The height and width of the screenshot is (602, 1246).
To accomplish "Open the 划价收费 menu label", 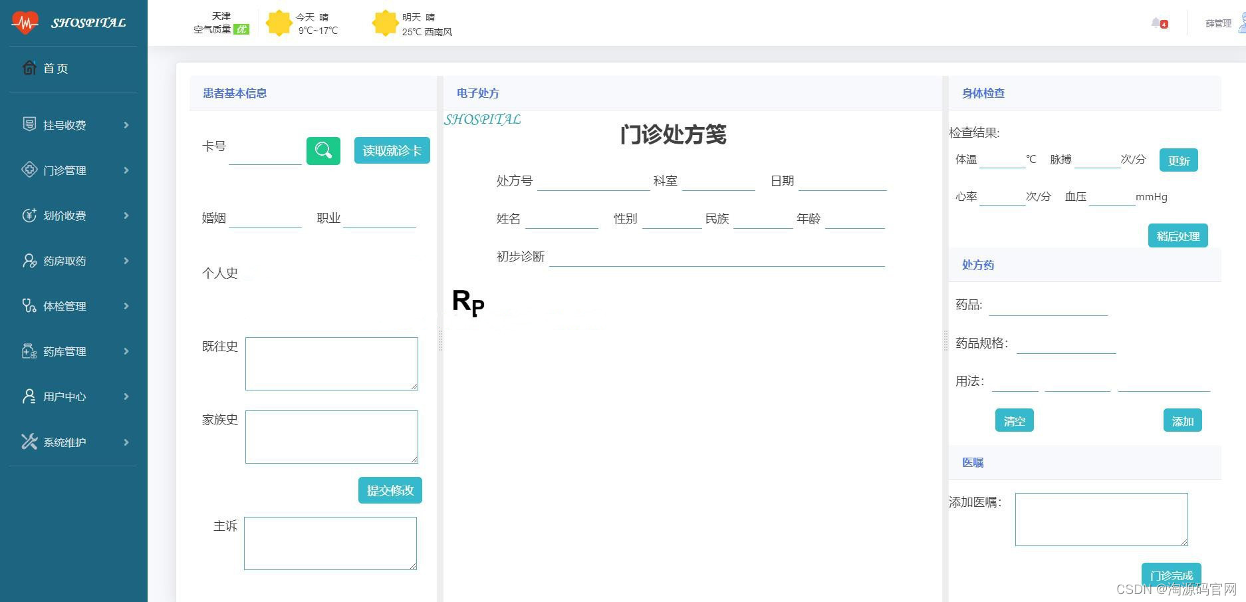I will (x=64, y=216).
